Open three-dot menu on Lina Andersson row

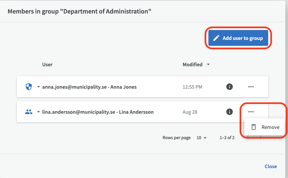pyautogui.click(x=251, y=112)
